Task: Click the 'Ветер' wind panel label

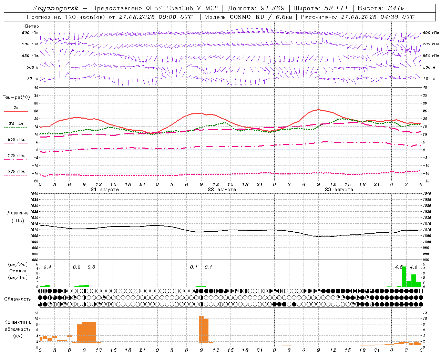Action: tap(32, 26)
